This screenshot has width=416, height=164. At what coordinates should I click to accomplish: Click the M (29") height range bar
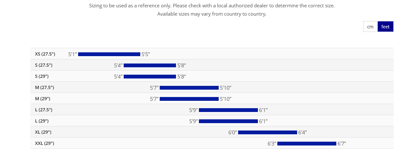pos(189,99)
